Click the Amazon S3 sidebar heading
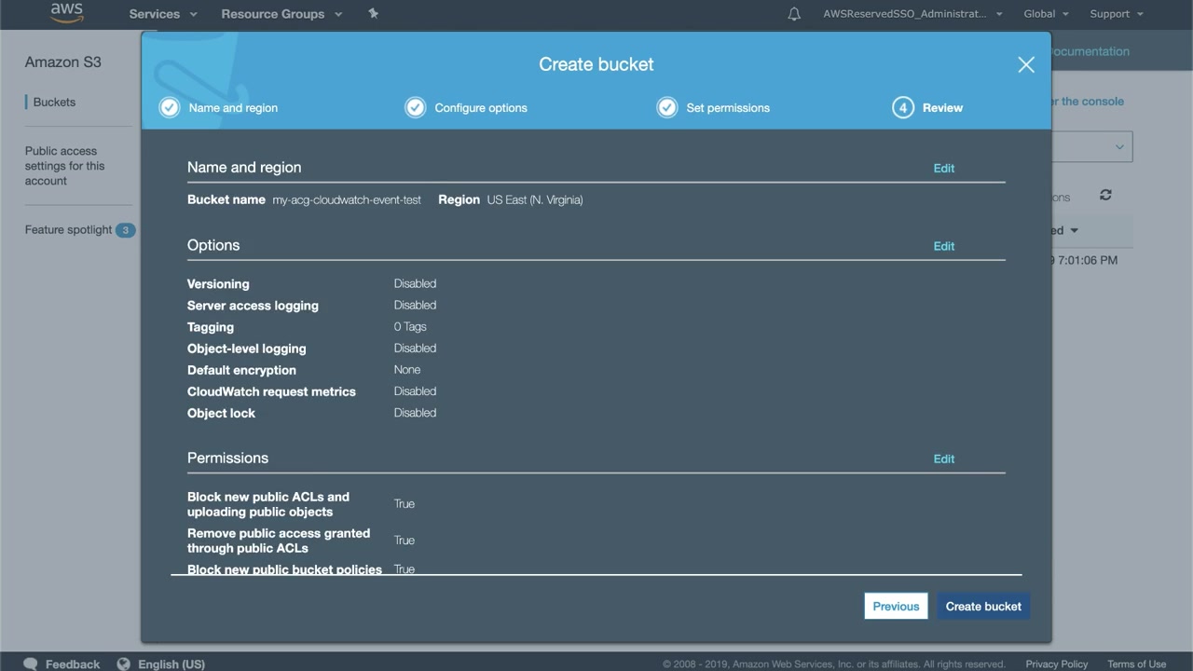This screenshot has width=1193, height=671. pos(63,62)
